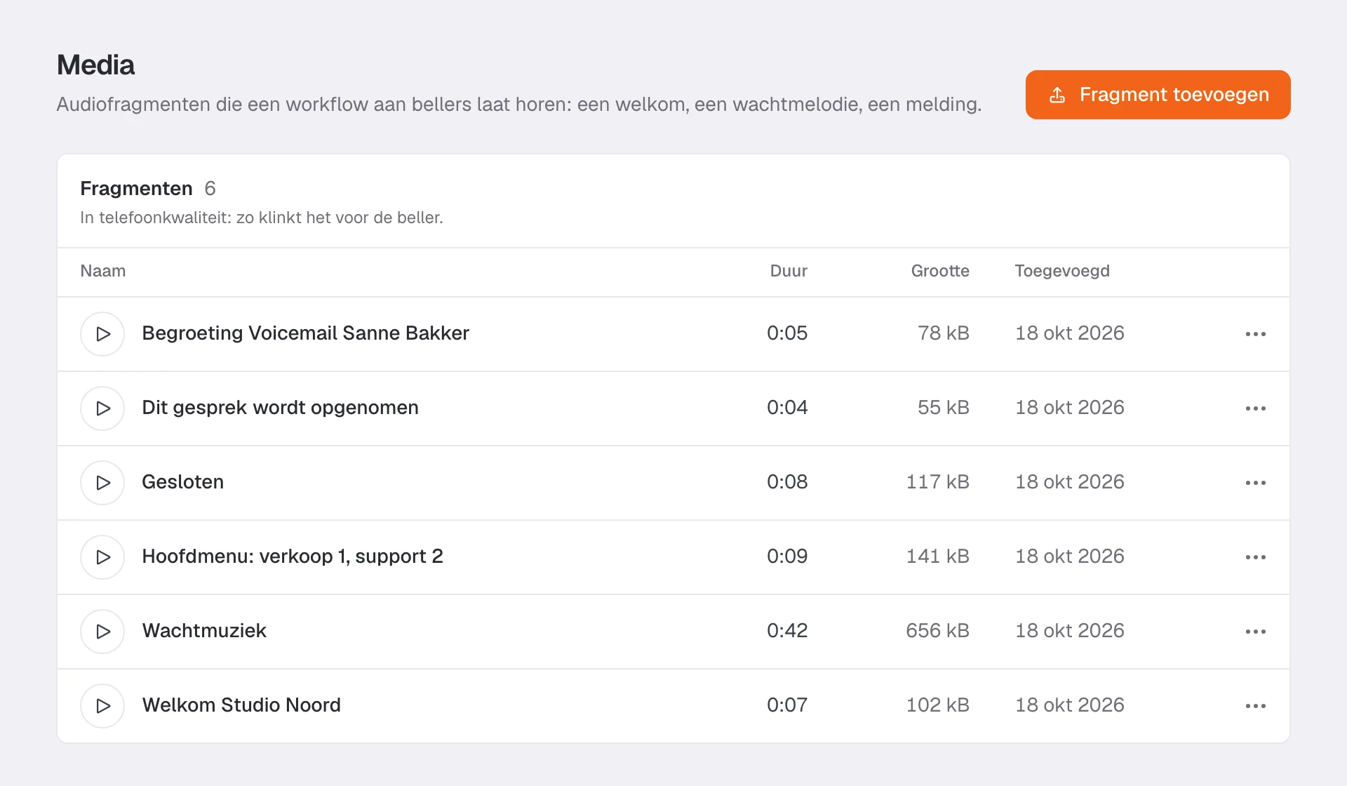1347x786 pixels.
Task: Play the Hoofdmenu verkoop support fragment
Action: coord(102,557)
